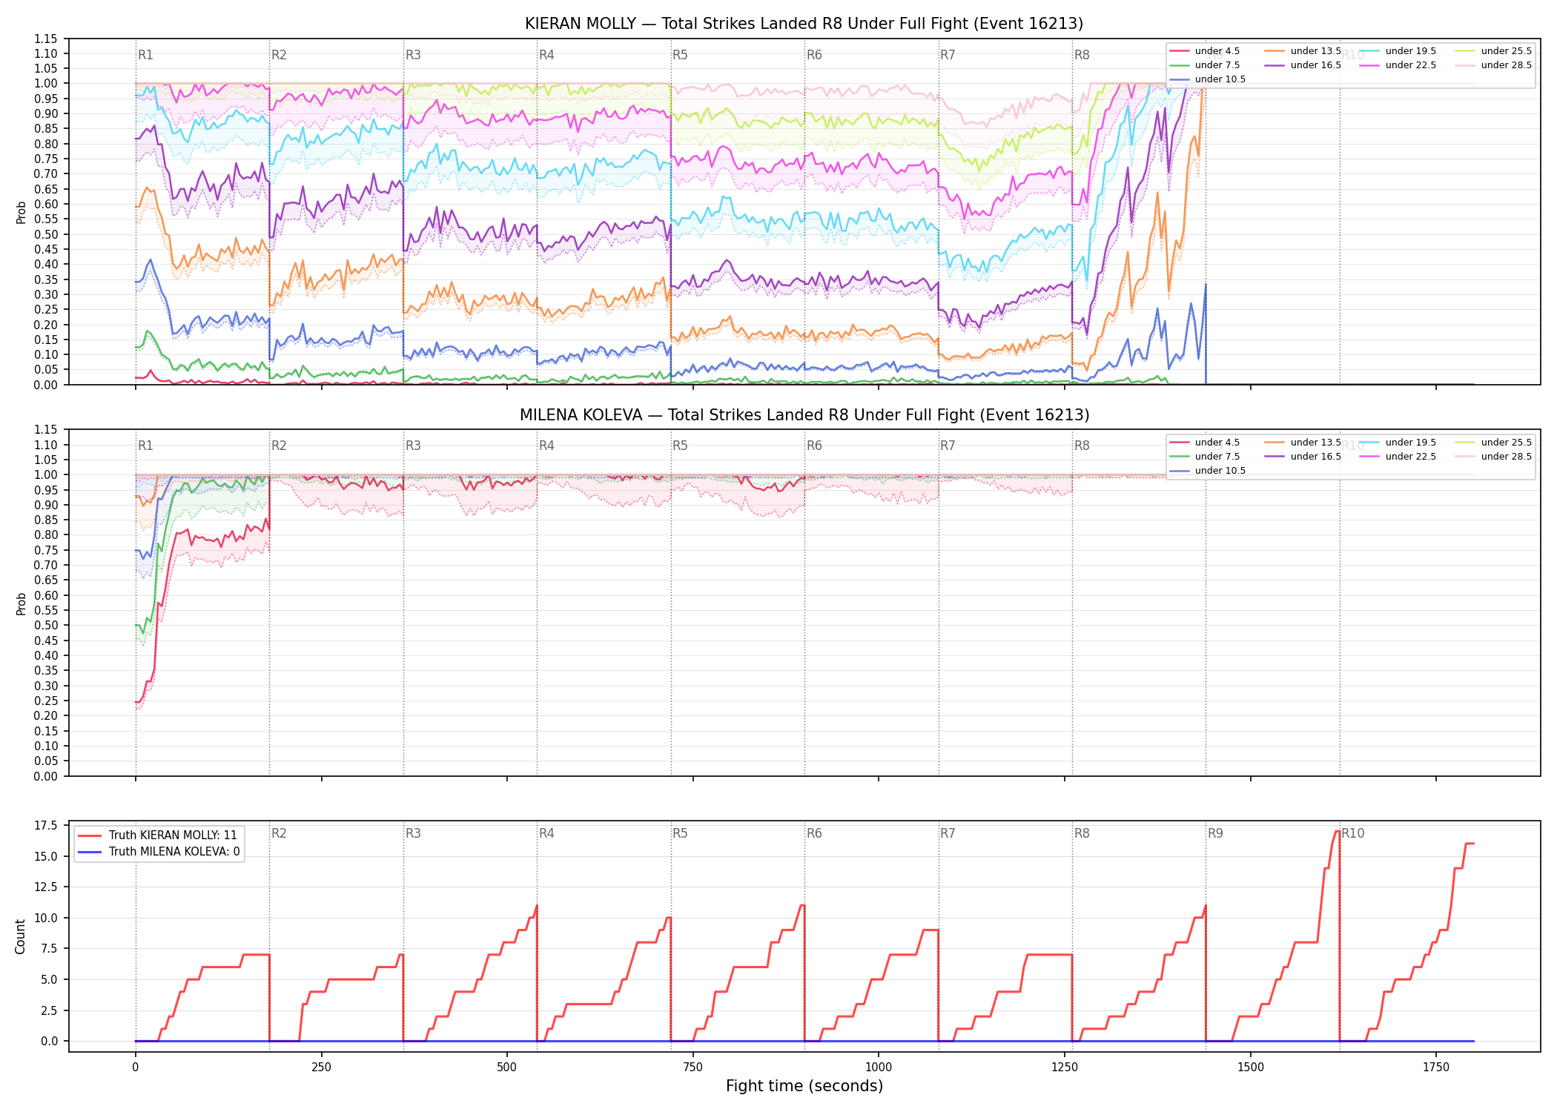Select 'under 22.5' legend entry in top chart
Screen dimensions: 1557x1112
coord(1398,65)
